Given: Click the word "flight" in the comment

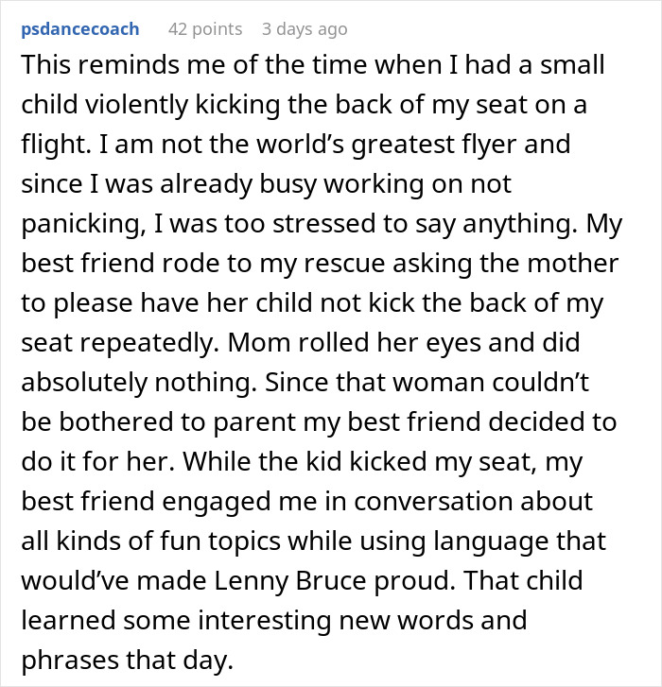Looking at the screenshot, I should click(51, 142).
